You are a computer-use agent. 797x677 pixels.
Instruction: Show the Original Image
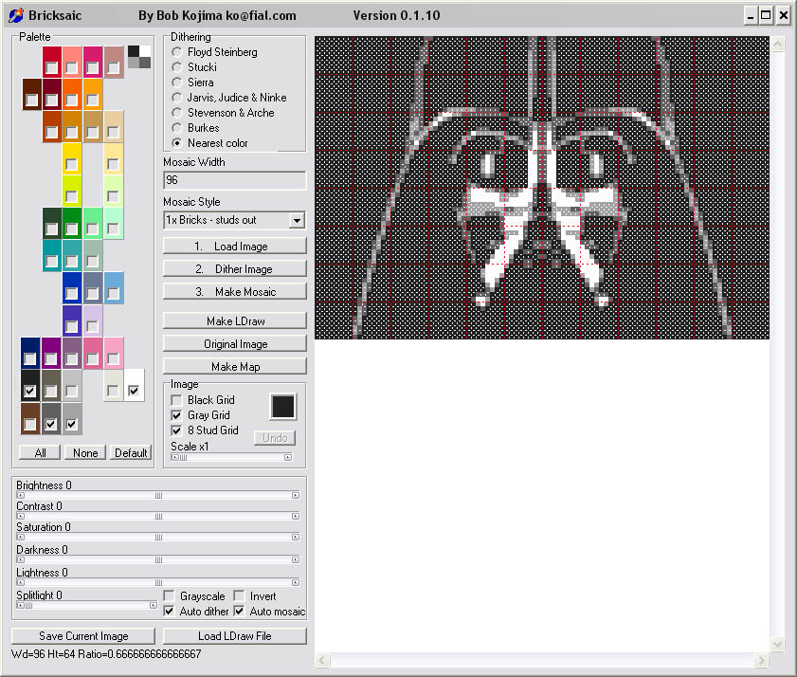coord(235,344)
